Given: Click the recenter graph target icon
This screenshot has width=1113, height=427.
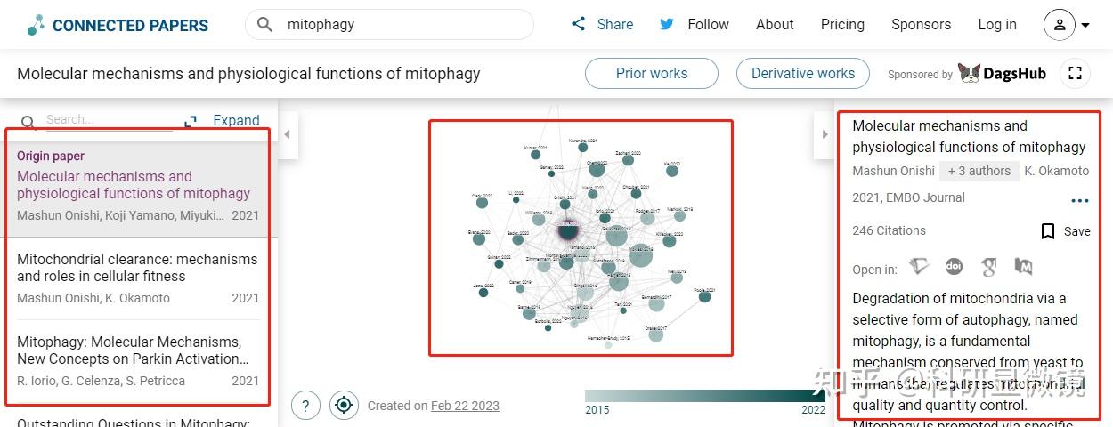Looking at the screenshot, I should coord(344,406).
